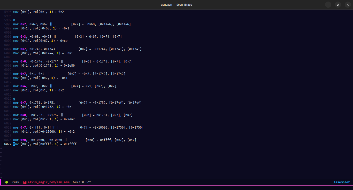Click line number 6024 in the gutter
353x190 pixels.
8,132
